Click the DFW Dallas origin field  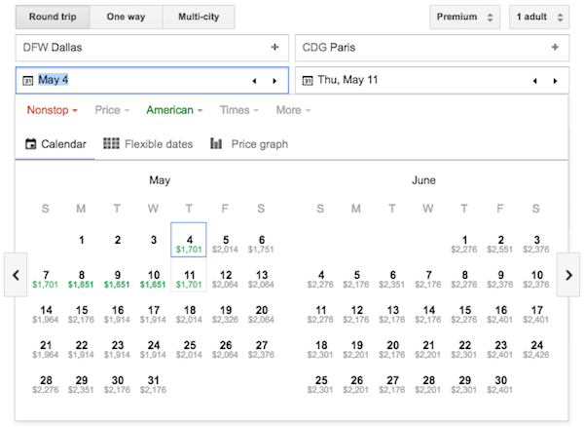pos(152,48)
